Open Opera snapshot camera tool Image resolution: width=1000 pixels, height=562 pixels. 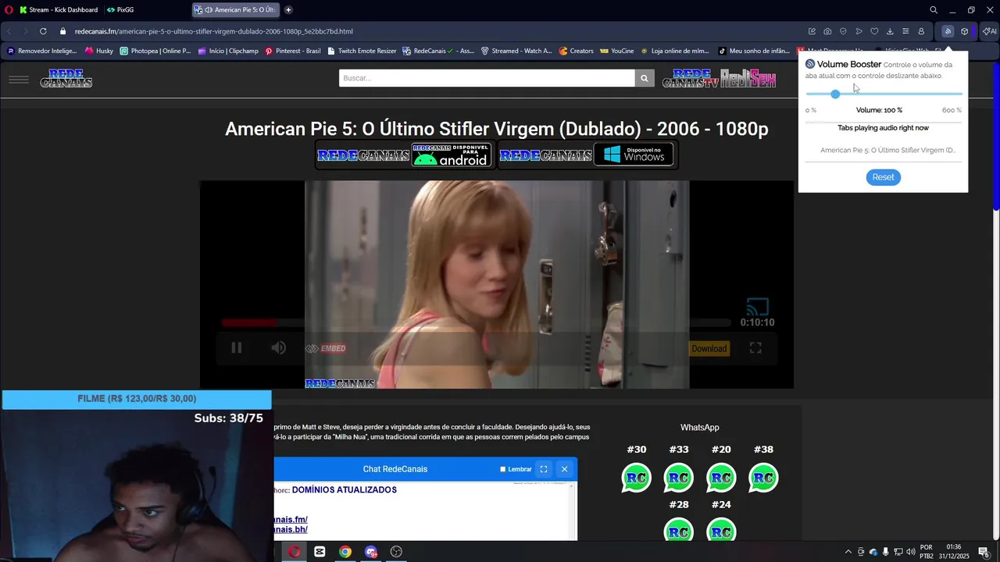pyautogui.click(x=827, y=31)
